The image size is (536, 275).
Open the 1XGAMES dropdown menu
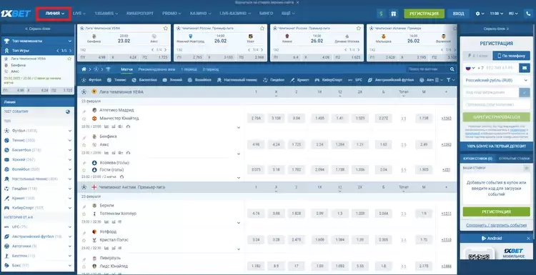click(106, 14)
